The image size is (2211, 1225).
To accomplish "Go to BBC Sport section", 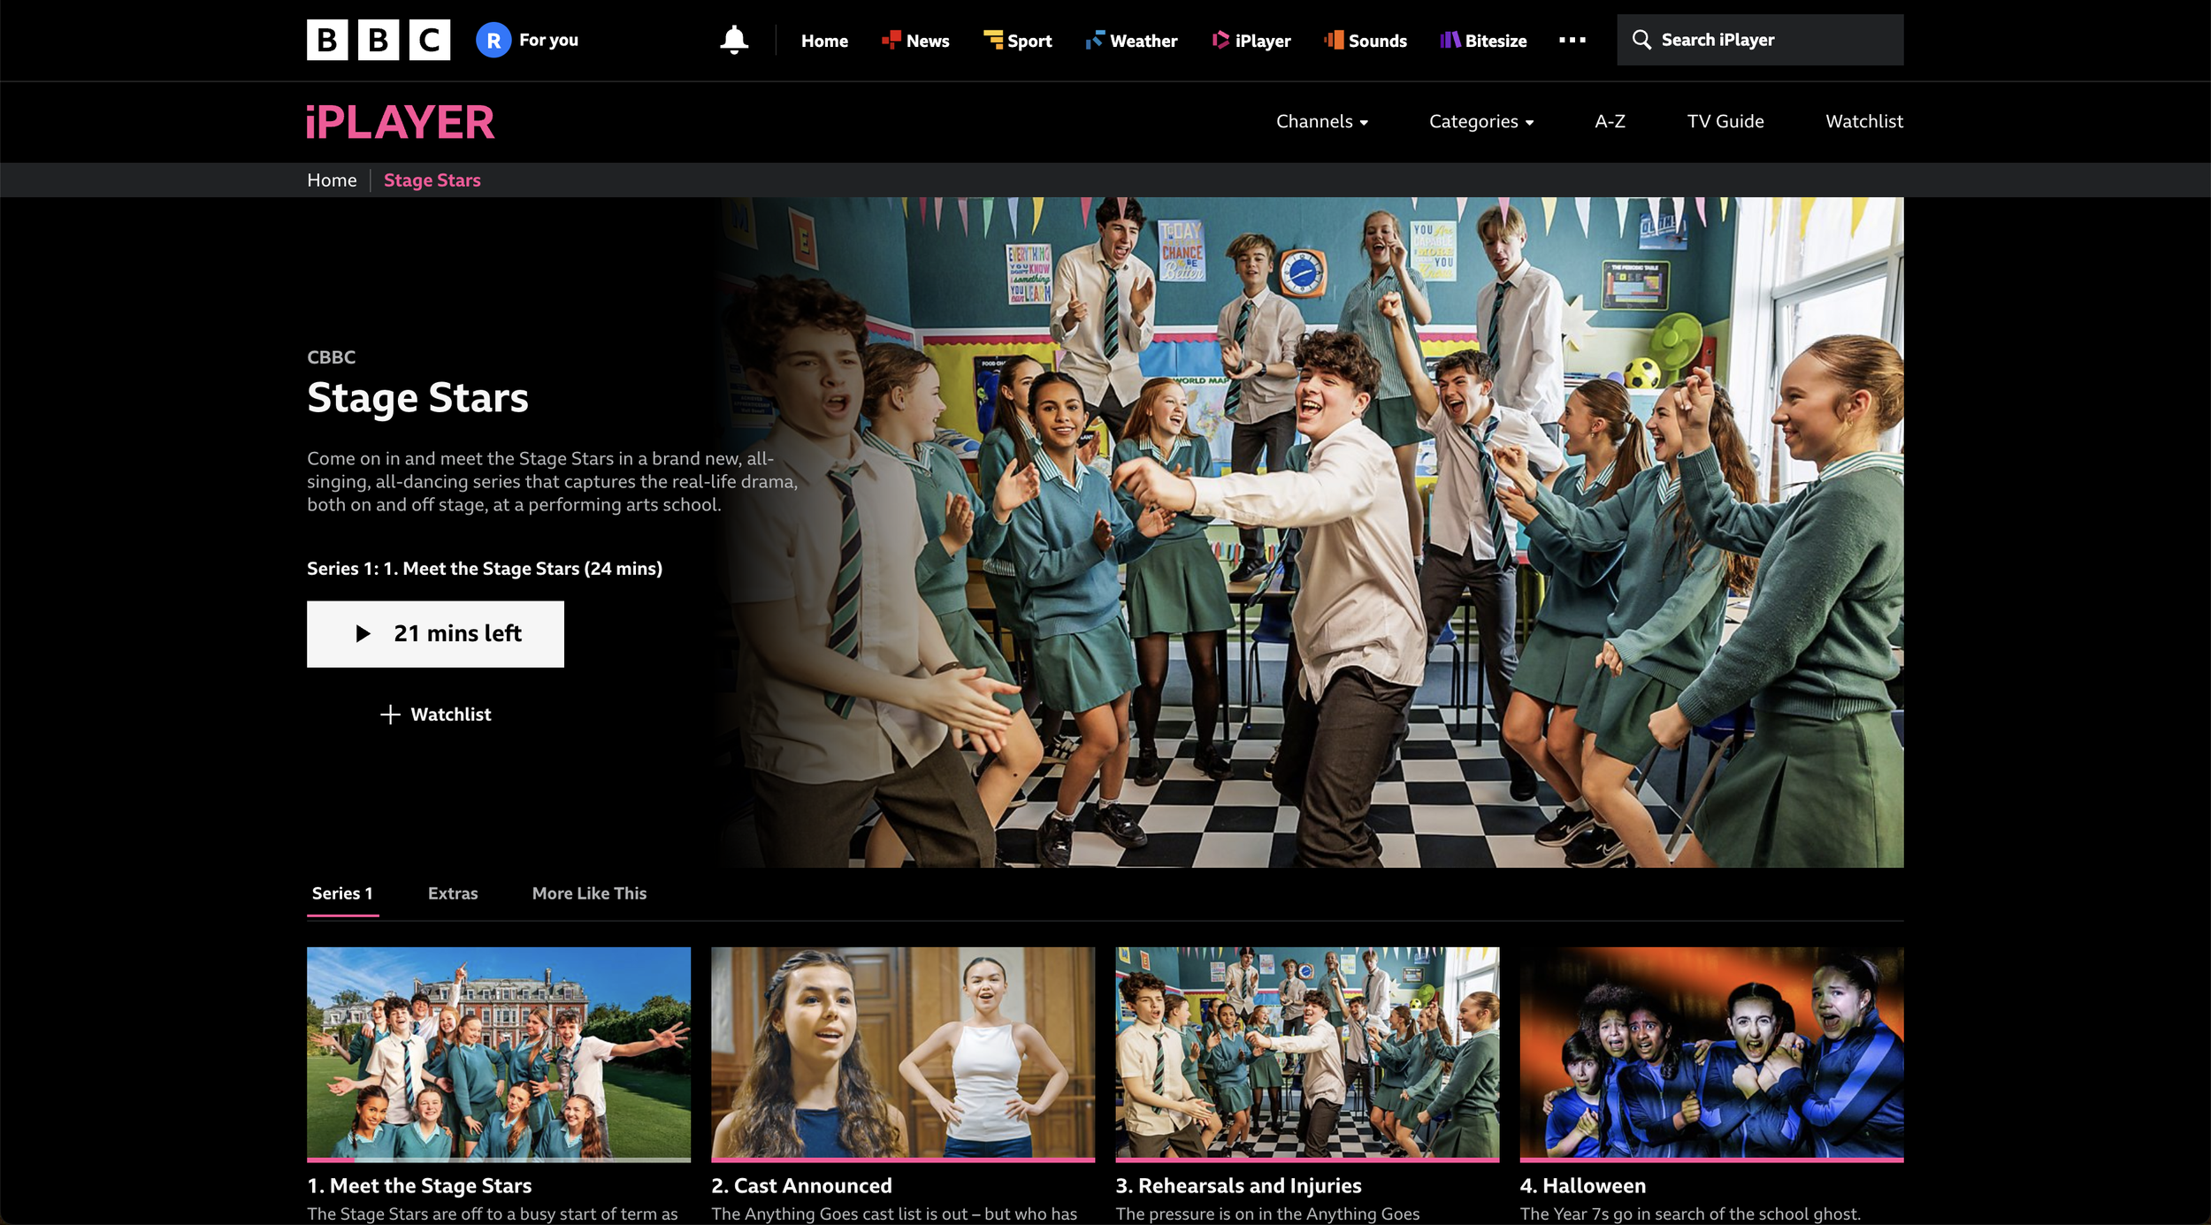I will (x=1017, y=41).
